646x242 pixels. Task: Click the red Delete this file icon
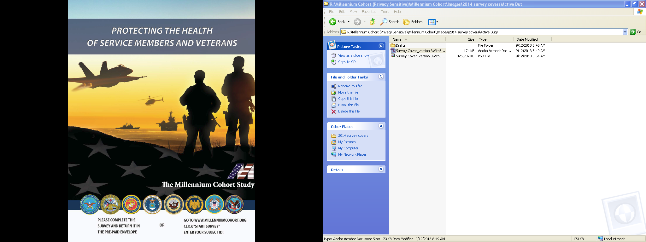(x=333, y=112)
